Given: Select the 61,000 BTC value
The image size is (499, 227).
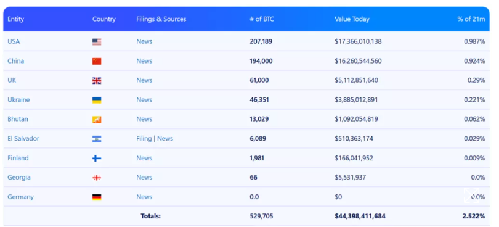Looking at the screenshot, I should [x=259, y=80].
